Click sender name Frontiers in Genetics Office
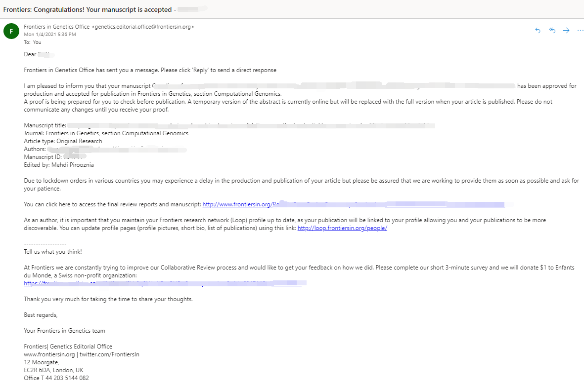Screen dimensions: 584x386 pyautogui.click(x=56, y=27)
